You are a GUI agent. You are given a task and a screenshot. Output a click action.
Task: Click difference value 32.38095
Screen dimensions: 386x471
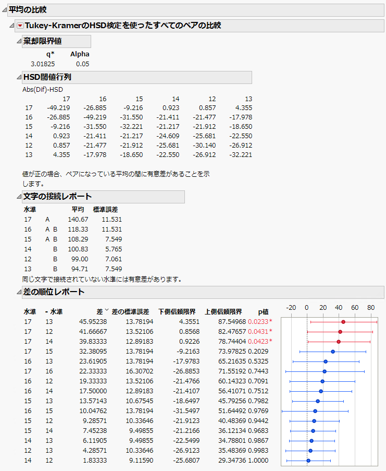coord(93,352)
